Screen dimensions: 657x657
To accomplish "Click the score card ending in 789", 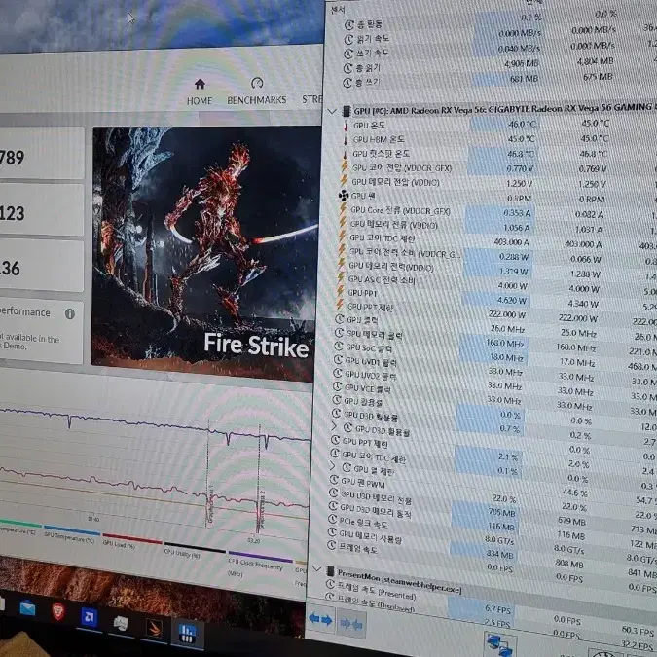I will coord(41,155).
